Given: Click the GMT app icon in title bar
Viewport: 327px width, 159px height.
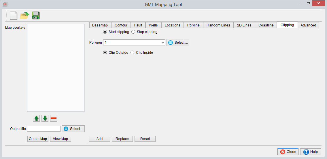Looking at the screenshot, I should pos(5,4).
